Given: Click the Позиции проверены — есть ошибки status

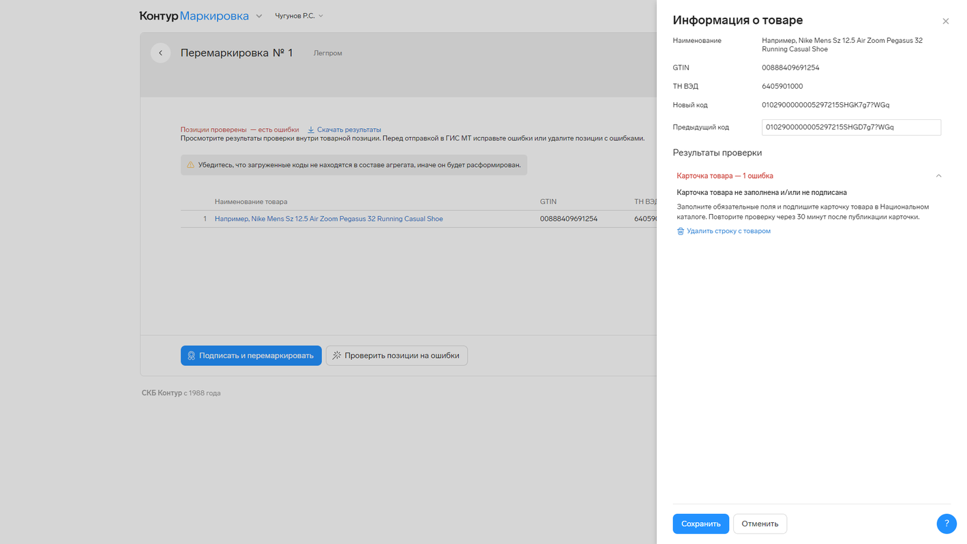Looking at the screenshot, I should click(x=239, y=130).
